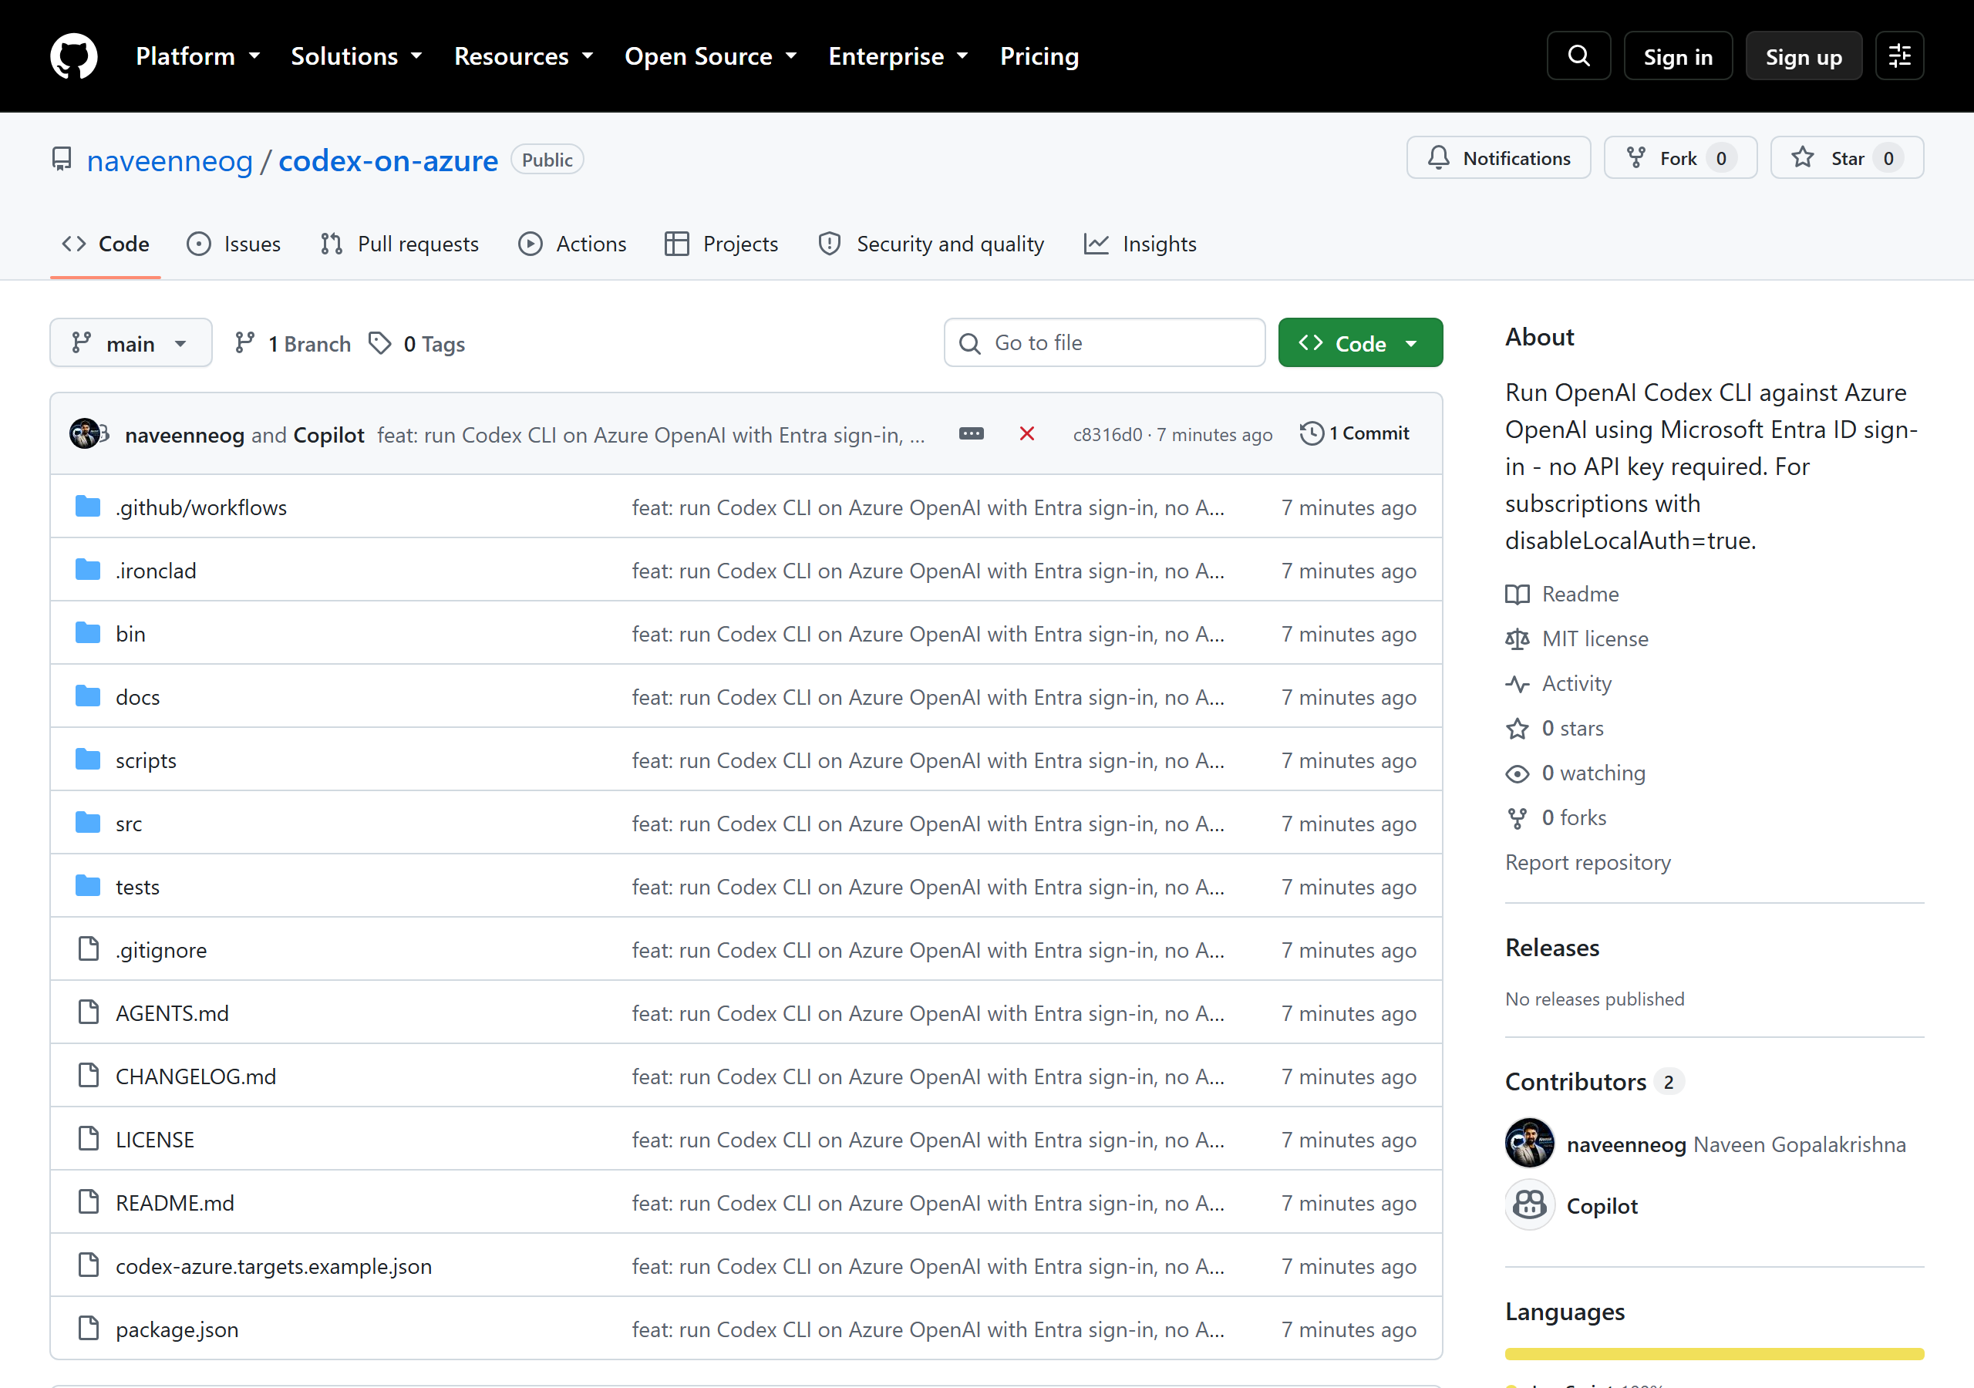1974x1388 pixels.
Task: Click the failed status X icon
Action: pyautogui.click(x=1026, y=433)
